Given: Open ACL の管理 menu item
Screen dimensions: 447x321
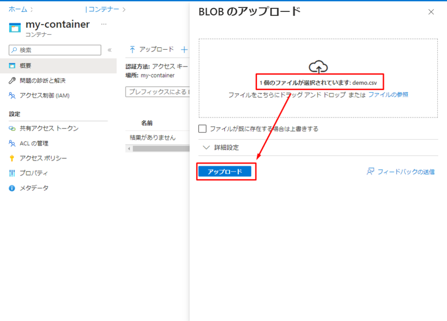Looking at the screenshot, I should coord(34,143).
